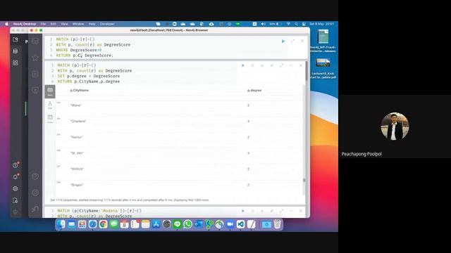451x253 pixels.
Task: Open Project Files in Neo4j Browser sidebar
Action: pyautogui.click(x=35, y=74)
